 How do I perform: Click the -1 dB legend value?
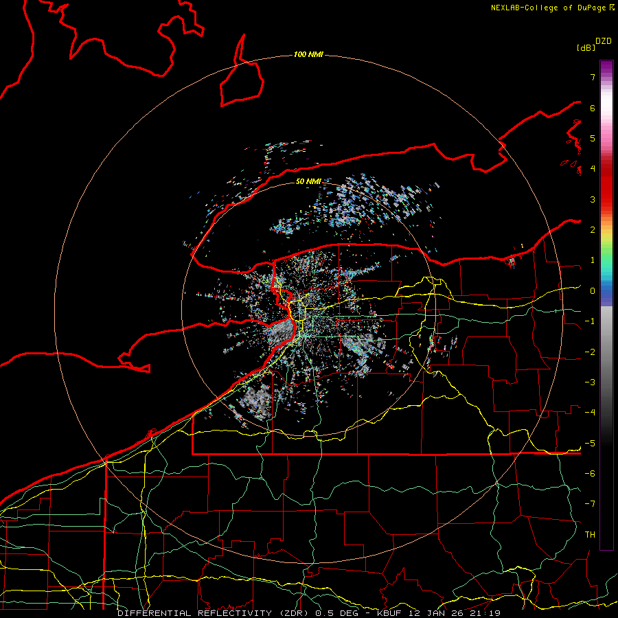click(x=590, y=321)
